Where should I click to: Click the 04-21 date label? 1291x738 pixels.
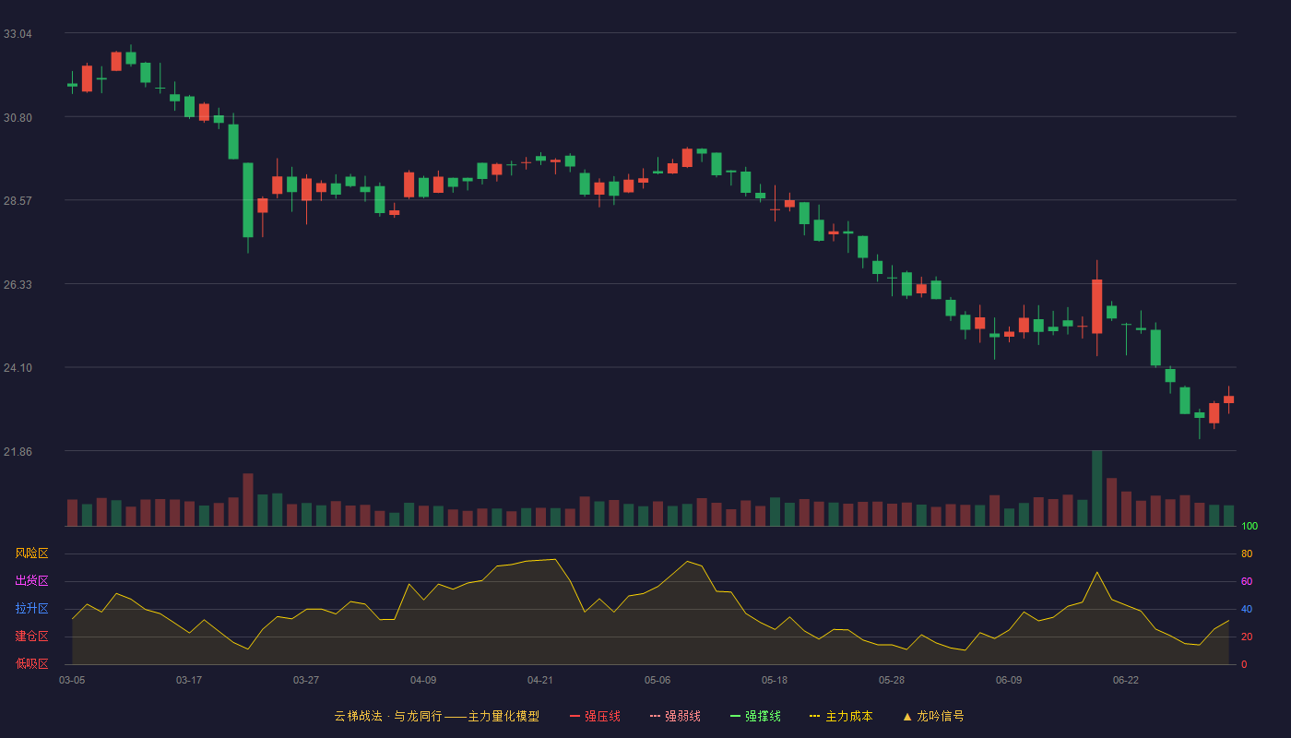click(540, 680)
